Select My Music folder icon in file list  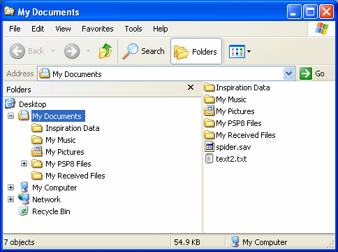click(210, 99)
